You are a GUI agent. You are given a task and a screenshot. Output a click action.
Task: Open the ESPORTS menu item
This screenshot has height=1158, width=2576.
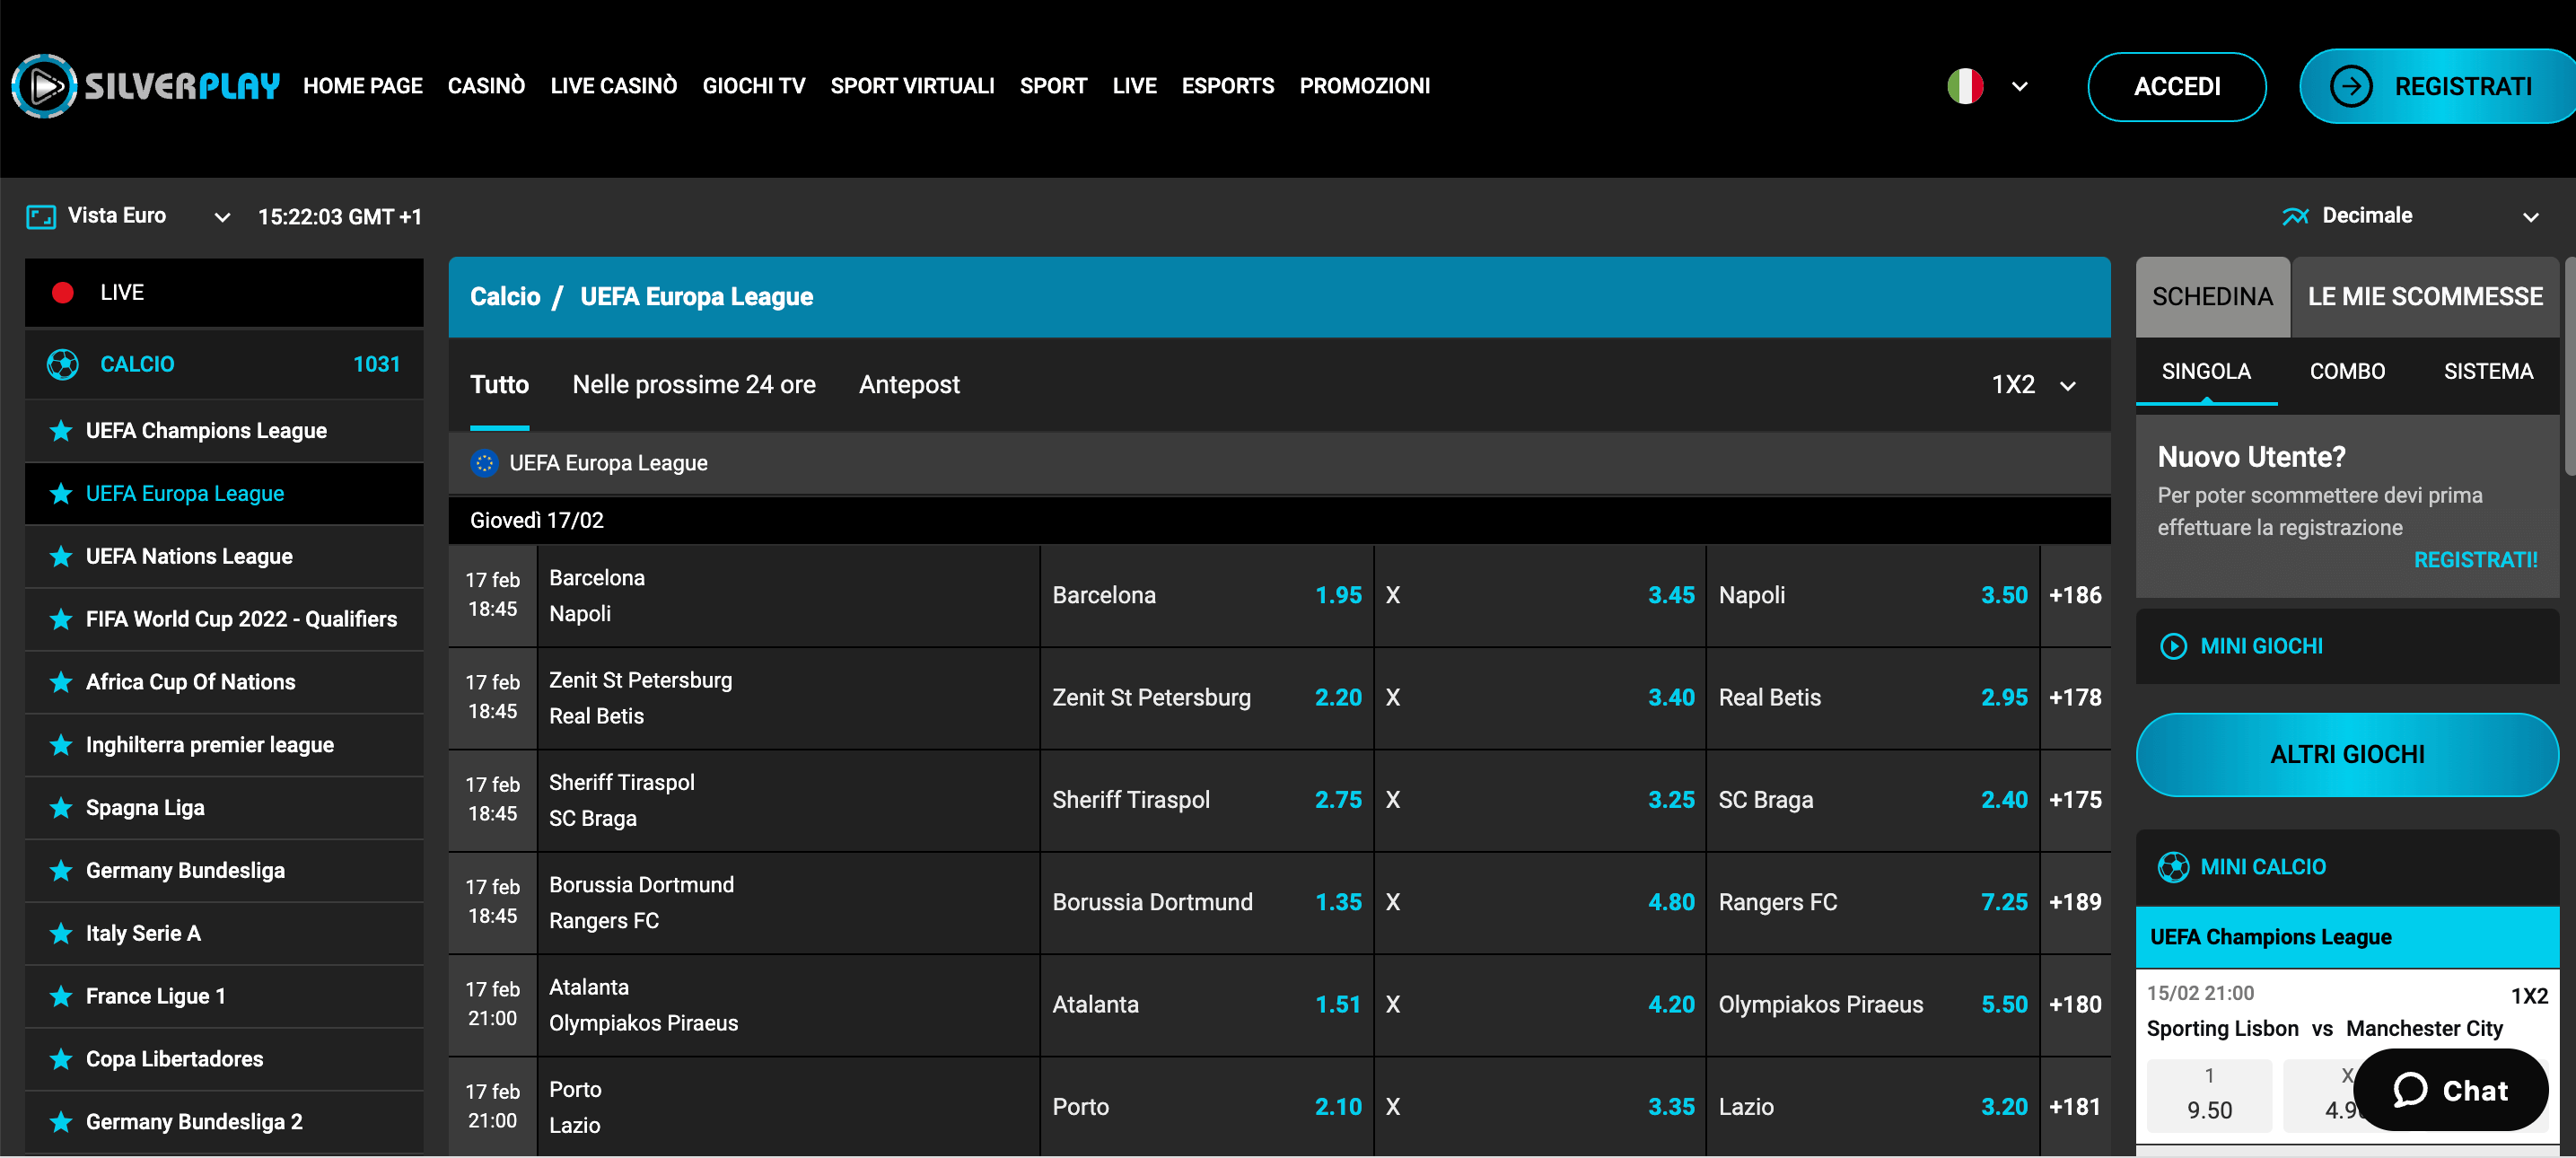click(1227, 86)
